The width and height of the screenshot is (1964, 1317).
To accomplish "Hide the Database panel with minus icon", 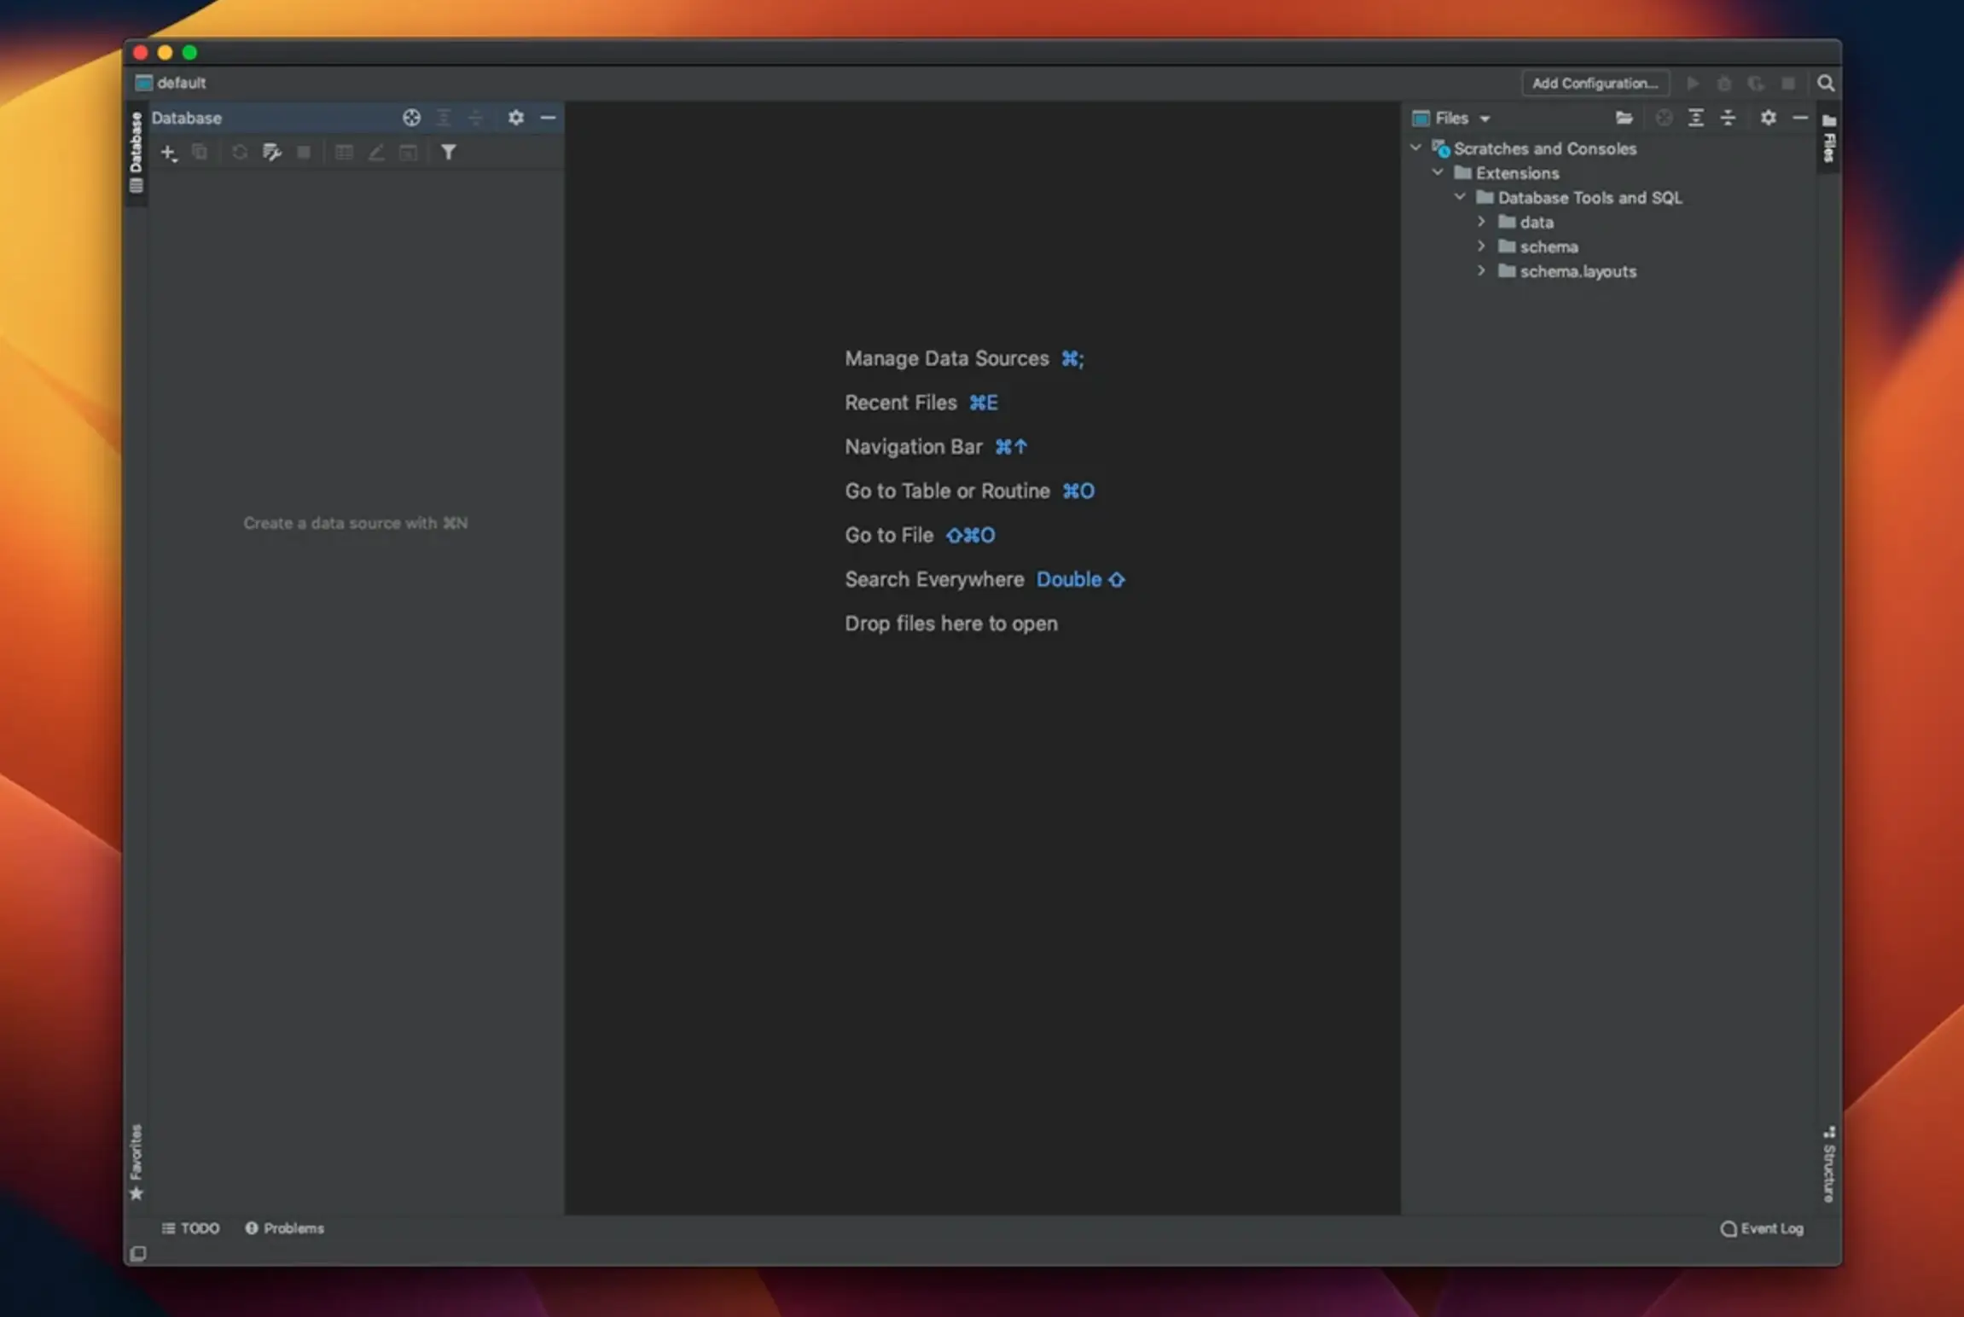I will pos(549,118).
